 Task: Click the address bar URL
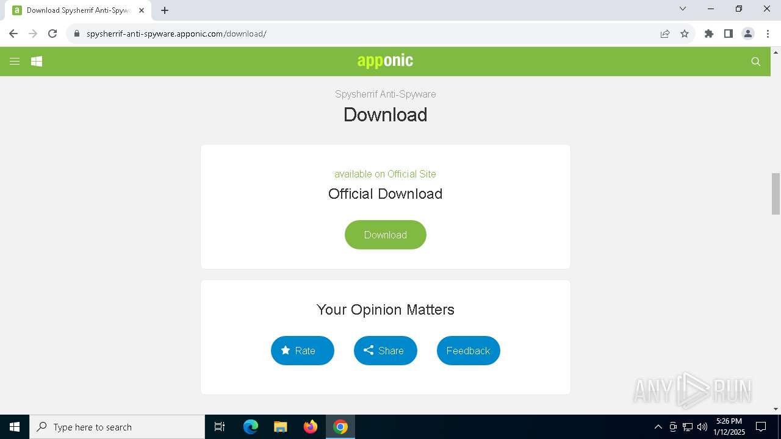click(176, 34)
